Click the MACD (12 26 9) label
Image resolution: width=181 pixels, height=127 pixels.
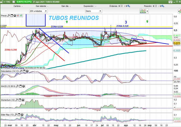pyautogui.click(x=8, y=86)
